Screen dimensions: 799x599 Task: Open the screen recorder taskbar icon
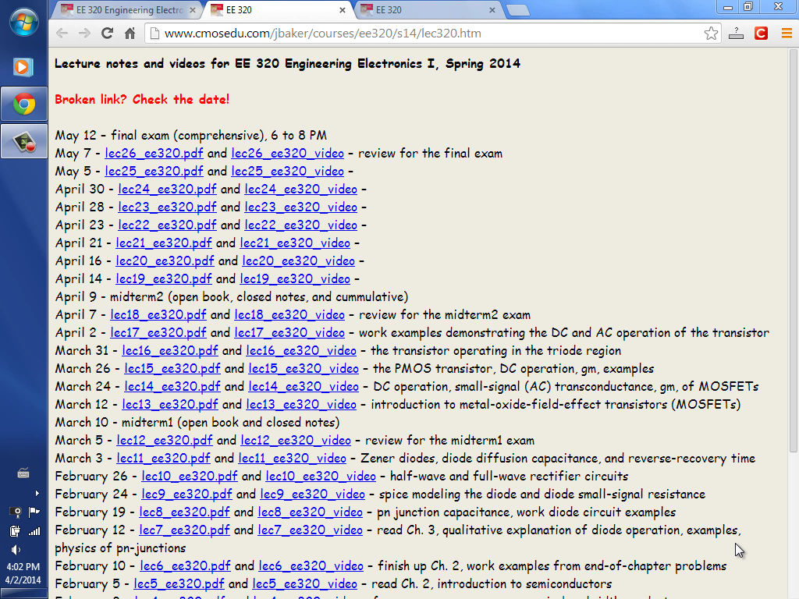point(24,142)
